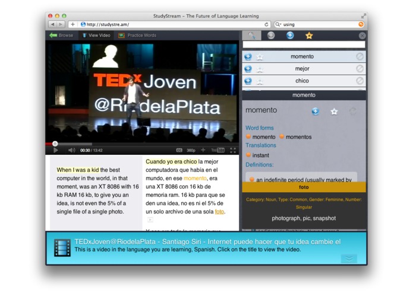Ignore 'chico' with its block icon
The width and height of the screenshot is (413, 293).
(360, 81)
